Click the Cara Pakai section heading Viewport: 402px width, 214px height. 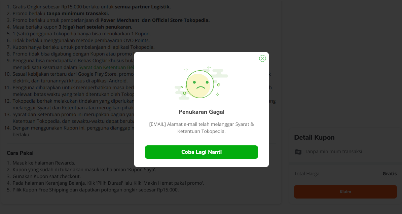click(x=20, y=153)
